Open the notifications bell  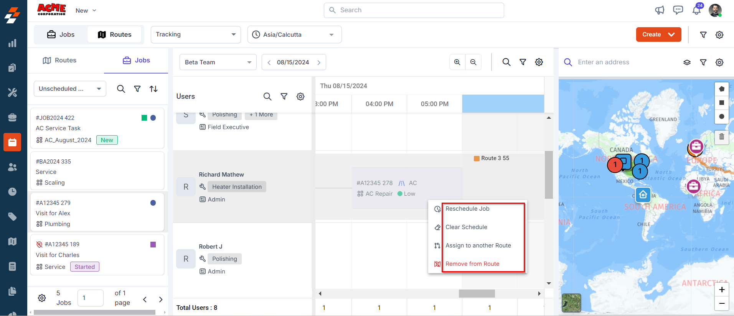tap(696, 10)
